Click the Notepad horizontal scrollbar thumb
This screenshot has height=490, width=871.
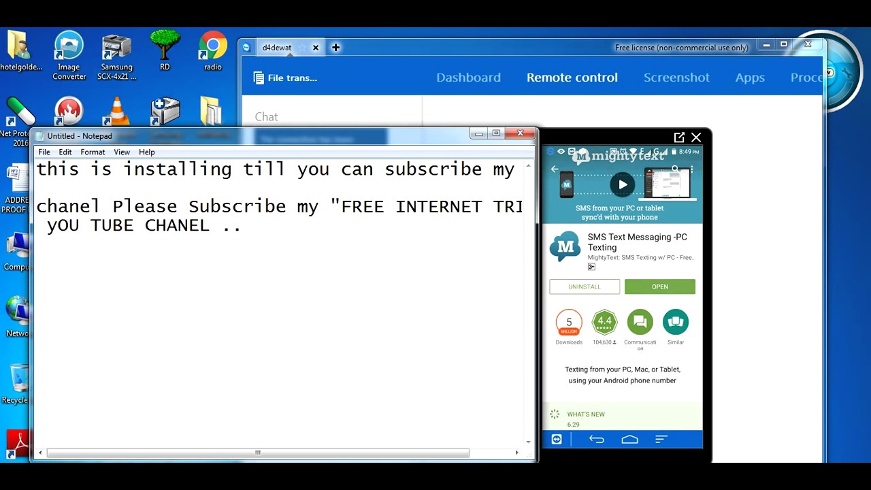tap(258, 453)
